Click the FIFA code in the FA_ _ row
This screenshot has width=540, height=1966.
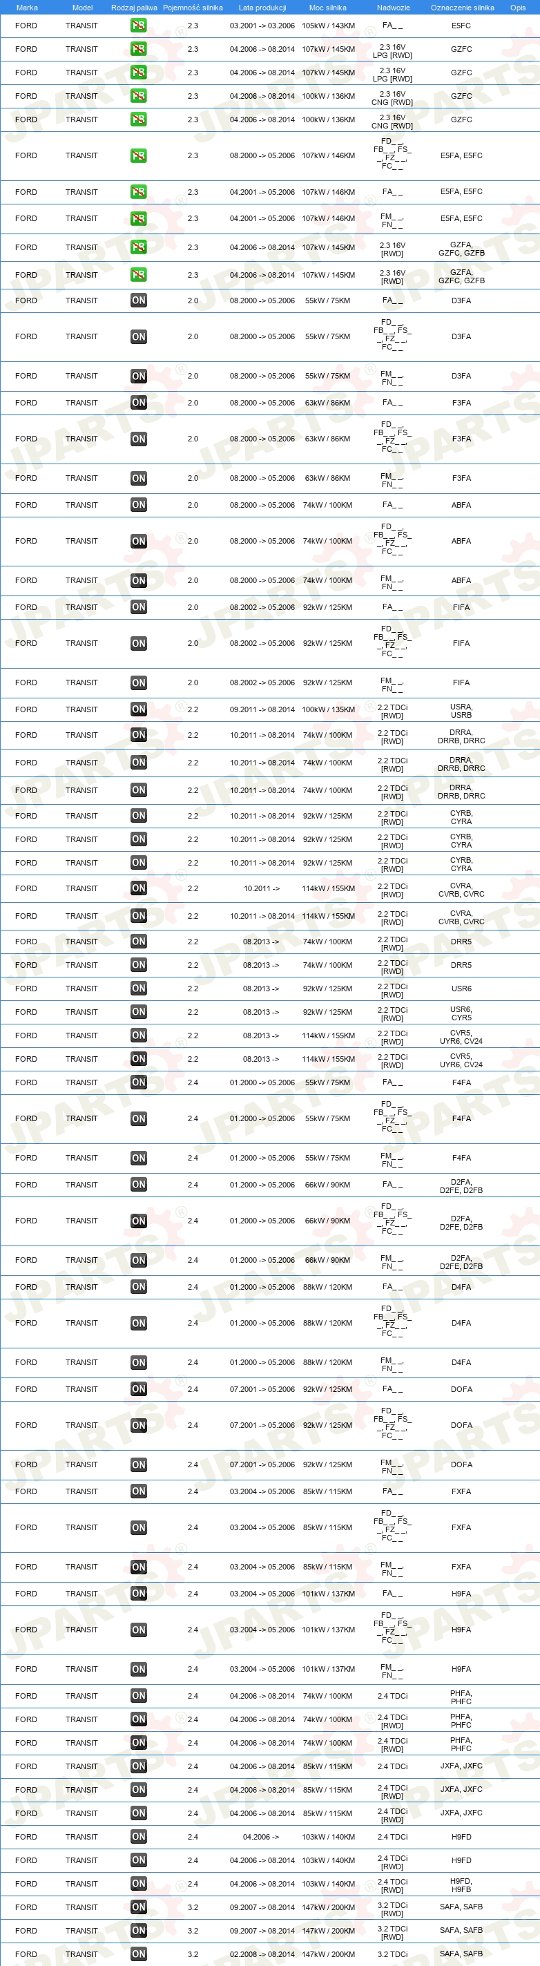(x=461, y=607)
